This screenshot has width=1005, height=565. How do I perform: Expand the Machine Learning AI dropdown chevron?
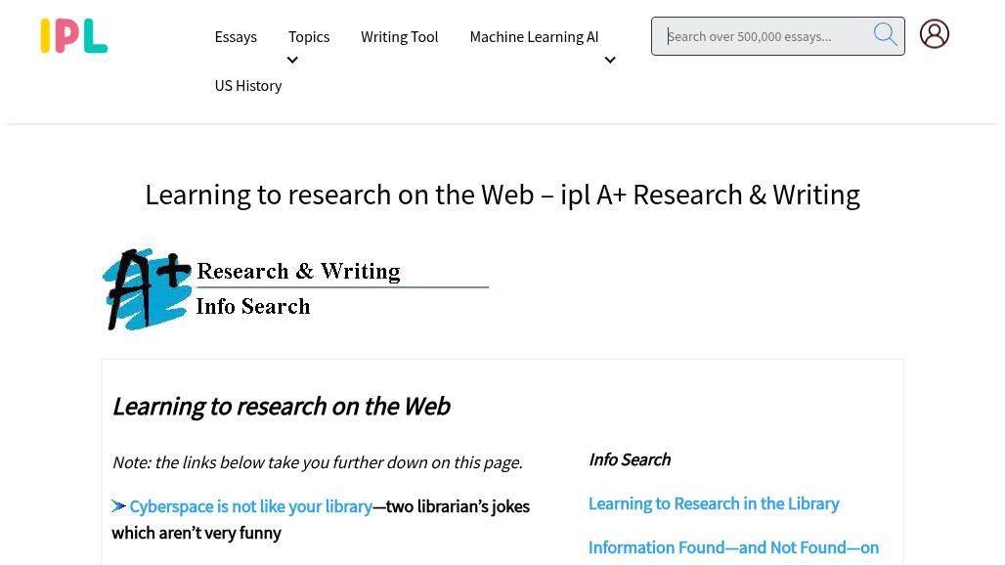pos(610,60)
